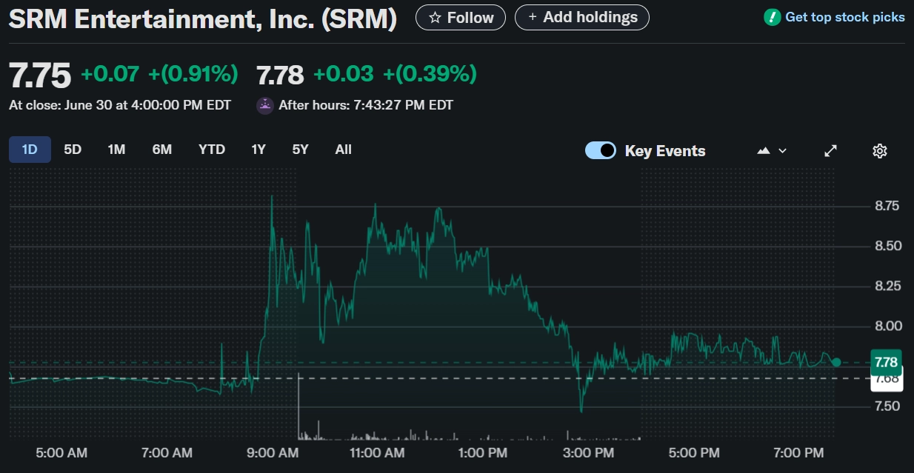Expand chart to full screen
914x473 pixels.
point(831,150)
